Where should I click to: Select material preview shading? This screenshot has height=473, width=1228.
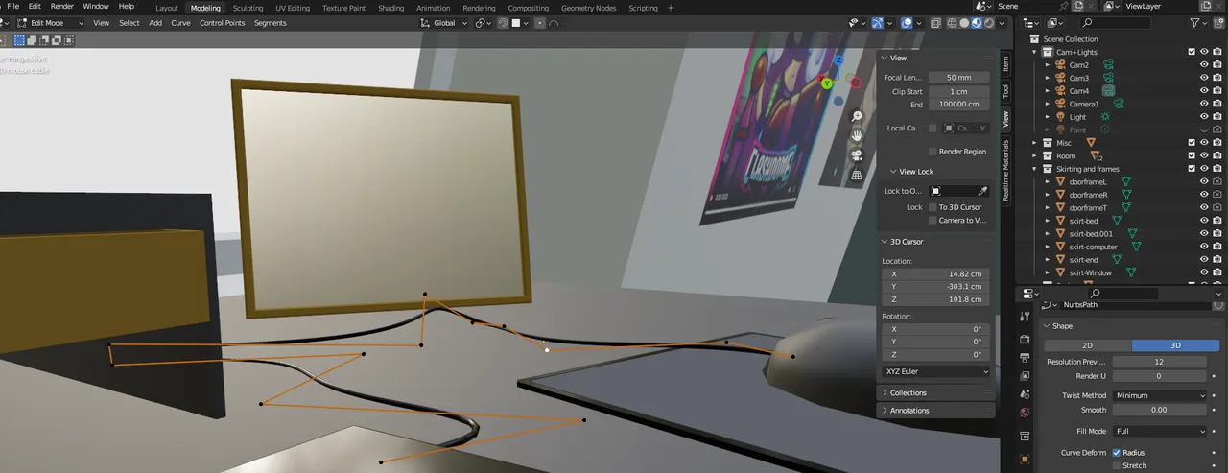(977, 23)
